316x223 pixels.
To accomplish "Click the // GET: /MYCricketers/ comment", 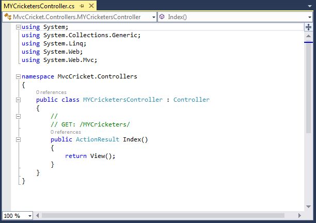I will [90, 124].
